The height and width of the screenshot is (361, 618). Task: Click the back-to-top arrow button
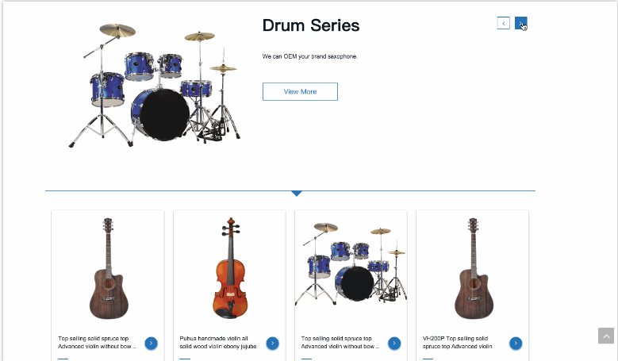coord(606,336)
